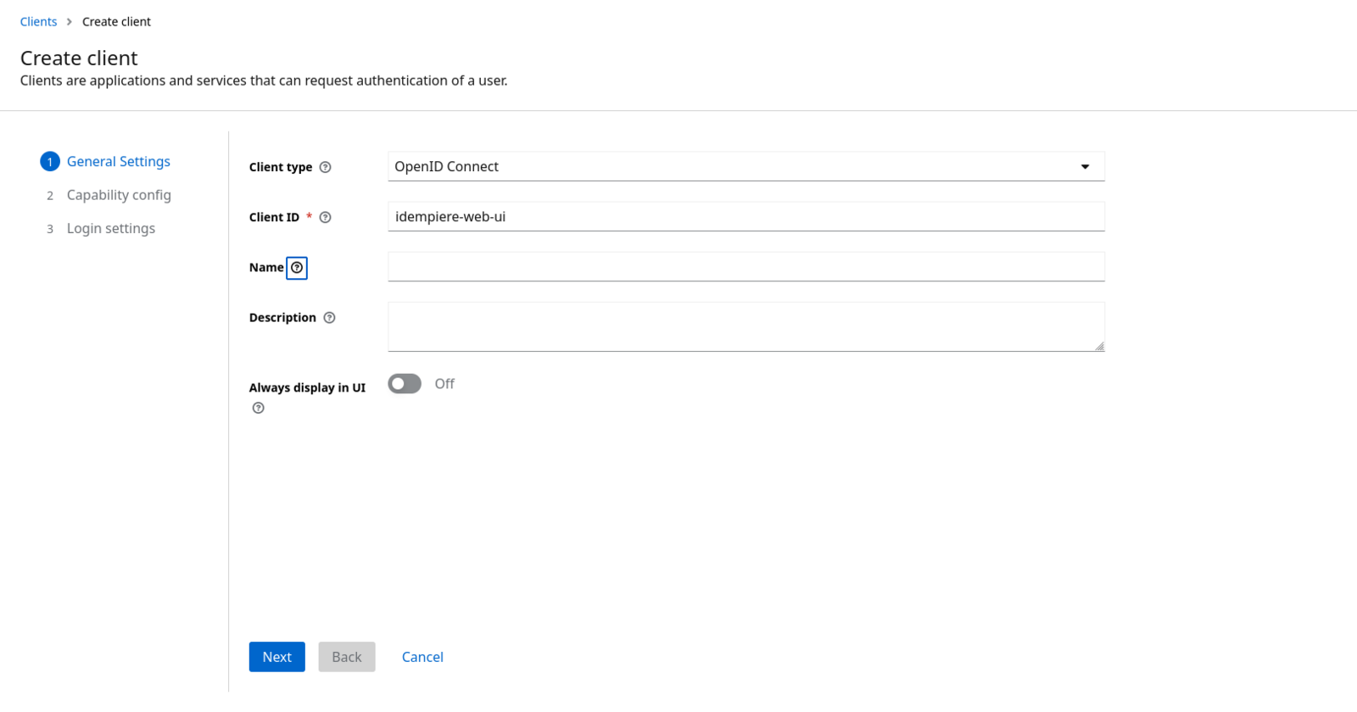Click into the empty Name field
This screenshot has height=712, width=1357.
(x=746, y=267)
